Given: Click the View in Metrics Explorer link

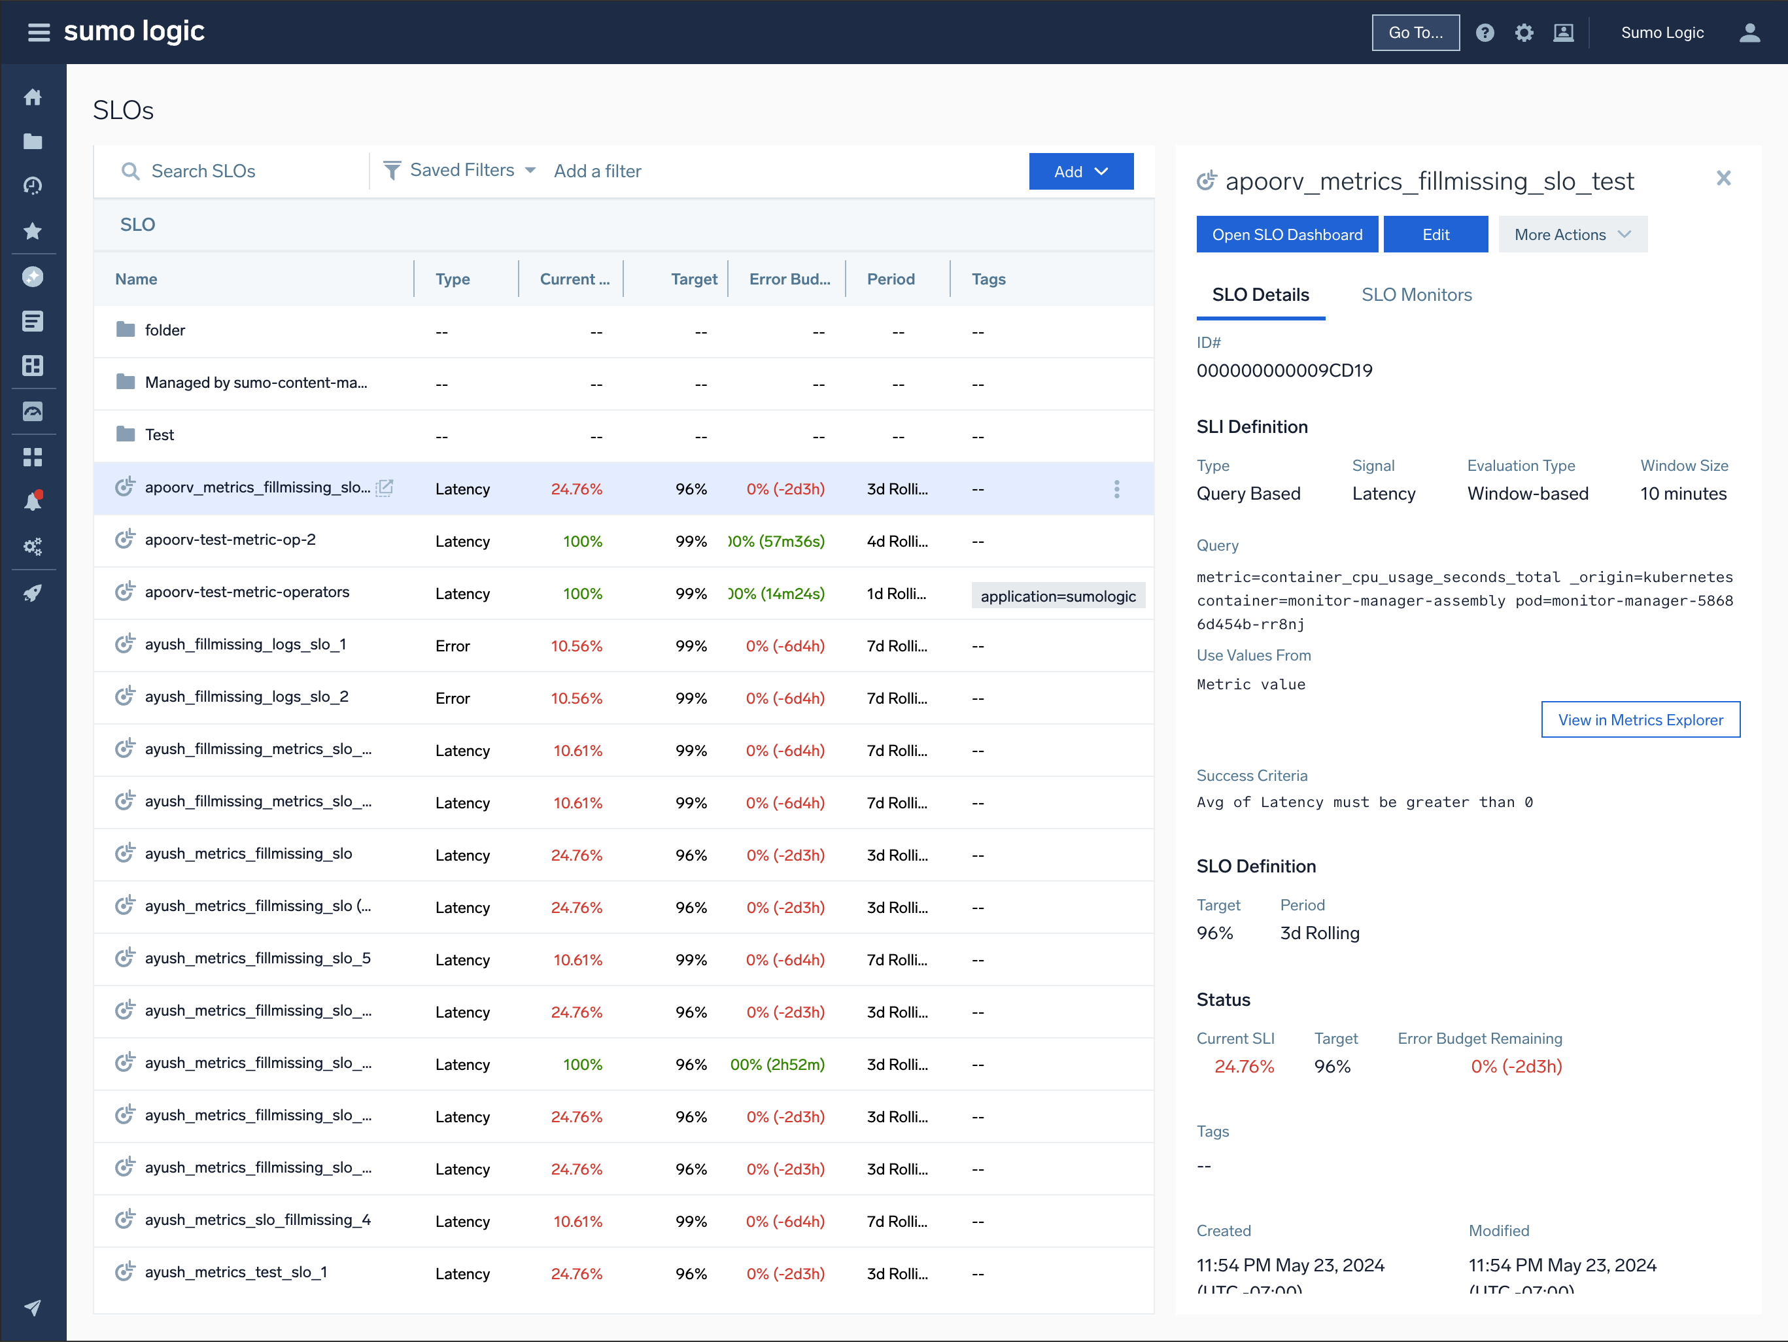Looking at the screenshot, I should tap(1641, 719).
